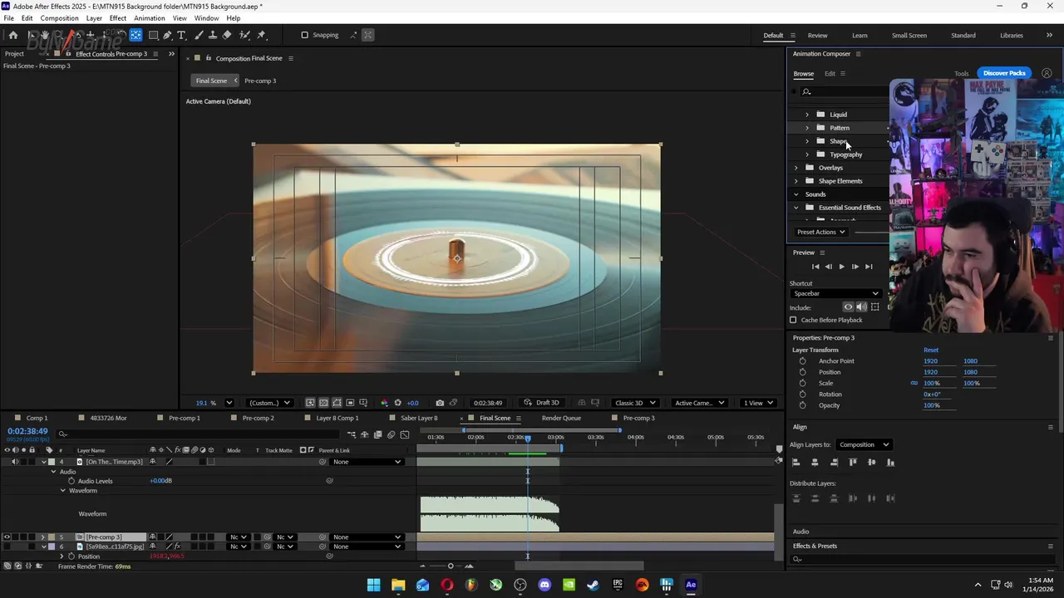Select the Pen tool
The height and width of the screenshot is (598, 1064).
tap(167, 35)
